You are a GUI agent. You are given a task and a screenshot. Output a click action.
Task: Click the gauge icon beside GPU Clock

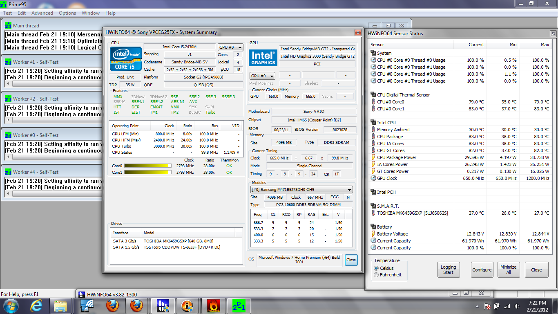coord(373,178)
